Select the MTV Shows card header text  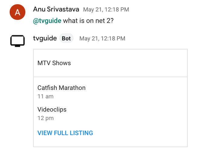click(54, 63)
